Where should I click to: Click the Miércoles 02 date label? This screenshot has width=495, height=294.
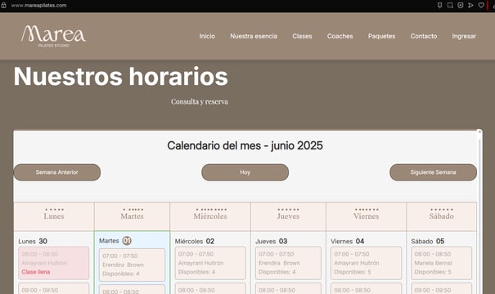195,242
